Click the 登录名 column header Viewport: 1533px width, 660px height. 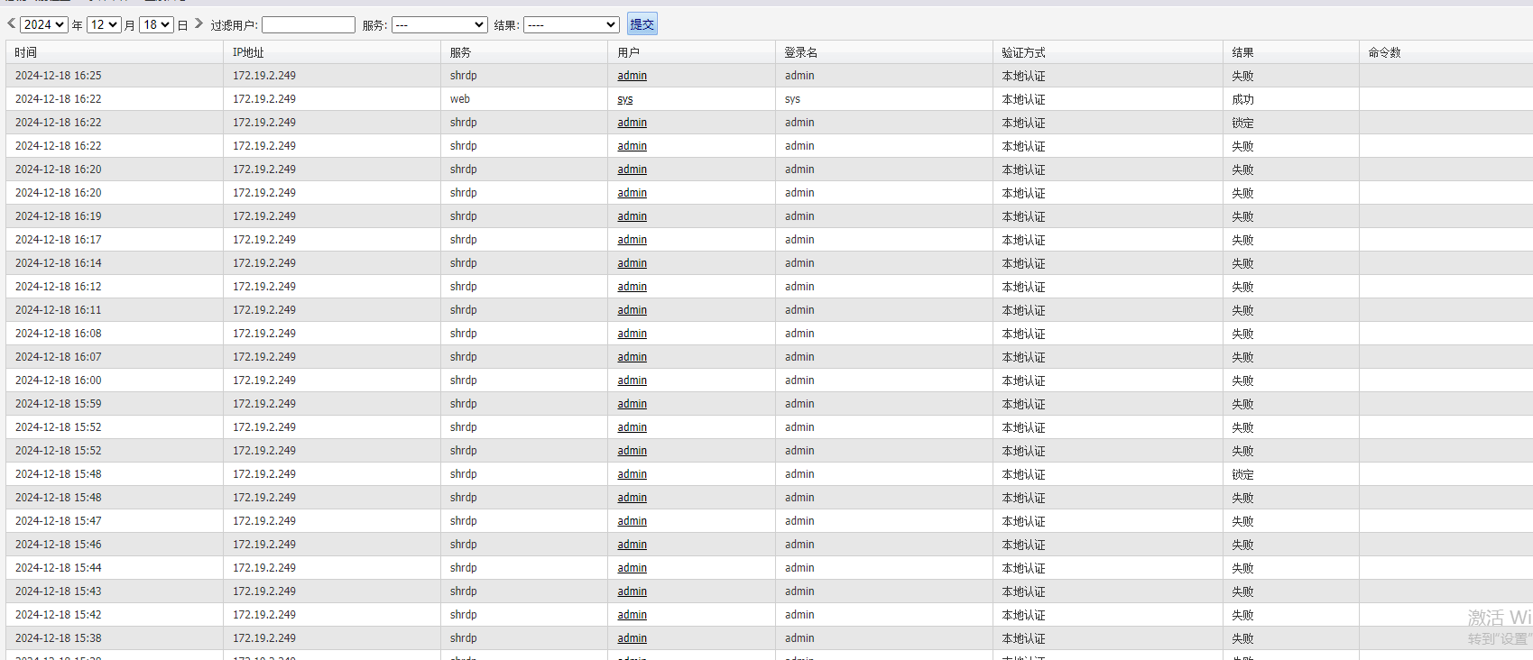coord(800,52)
